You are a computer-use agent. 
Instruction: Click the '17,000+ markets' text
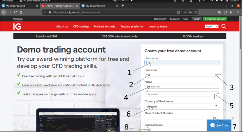click(x=193, y=36)
